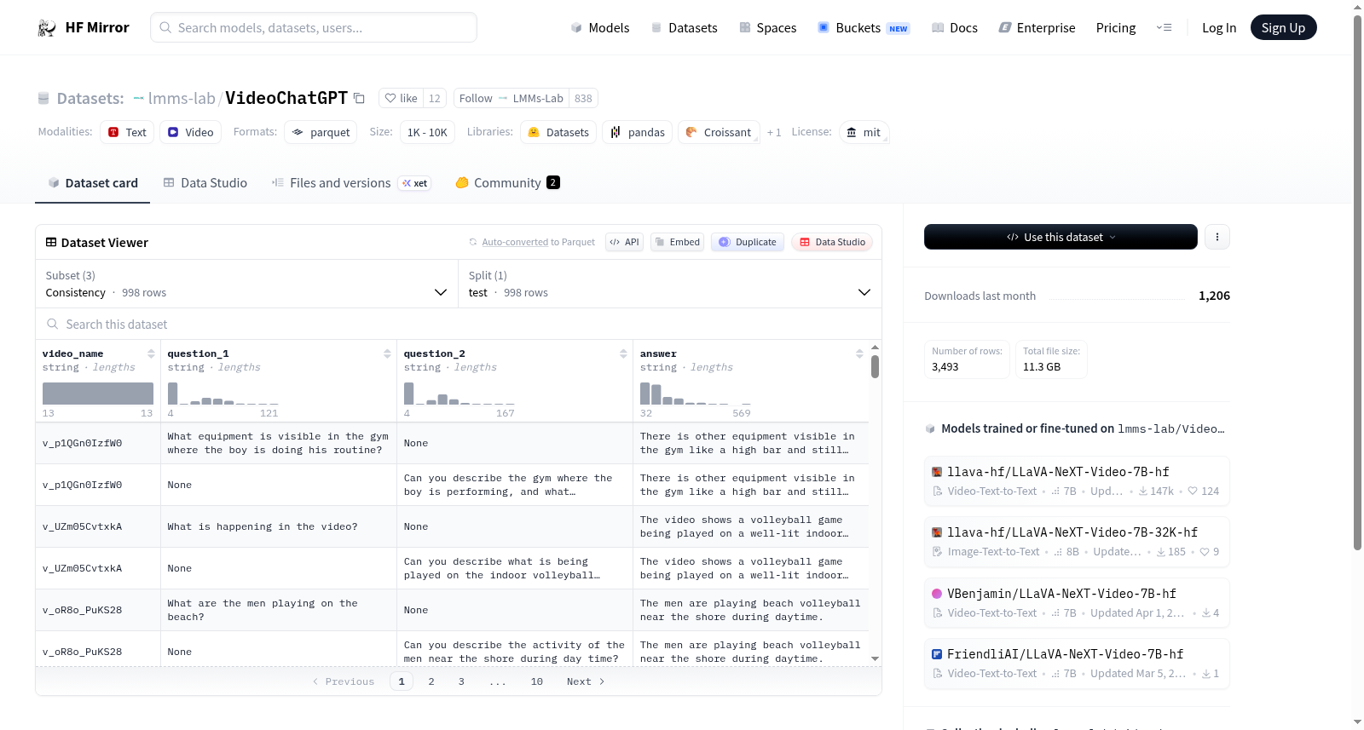Screen dimensions: 1364x730
Task: Select the parquet format tag
Action: click(321, 132)
